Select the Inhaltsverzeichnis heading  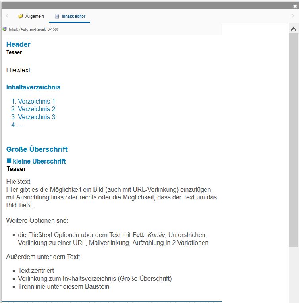click(x=33, y=87)
